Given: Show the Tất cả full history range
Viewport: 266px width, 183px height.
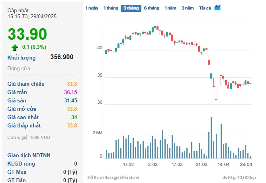Looking at the screenshot, I should click(205, 8).
